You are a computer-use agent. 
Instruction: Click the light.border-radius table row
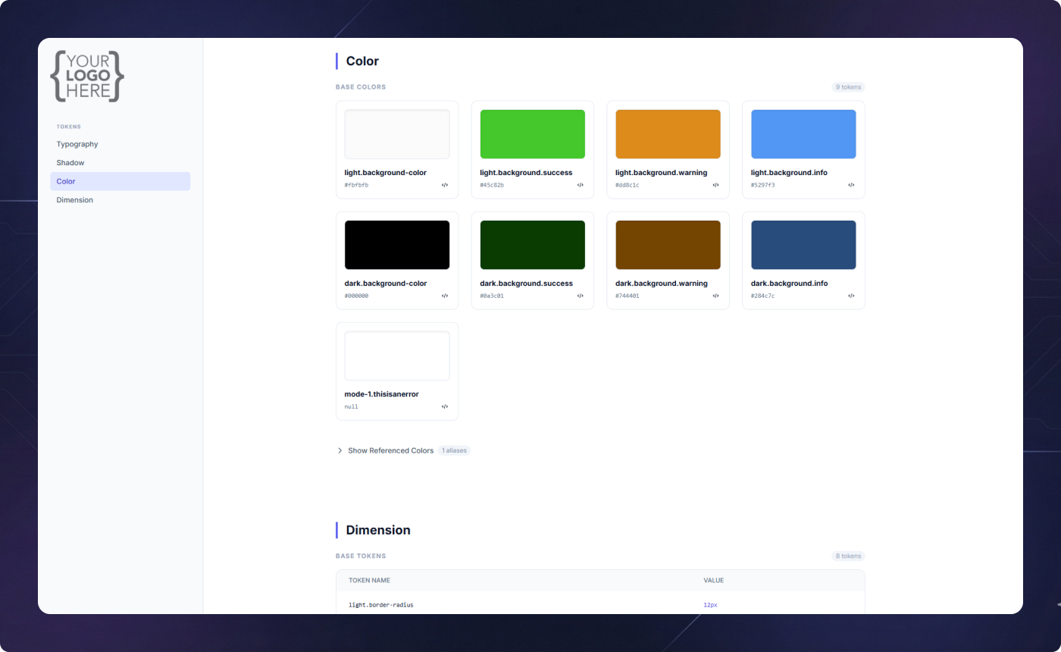click(x=600, y=604)
